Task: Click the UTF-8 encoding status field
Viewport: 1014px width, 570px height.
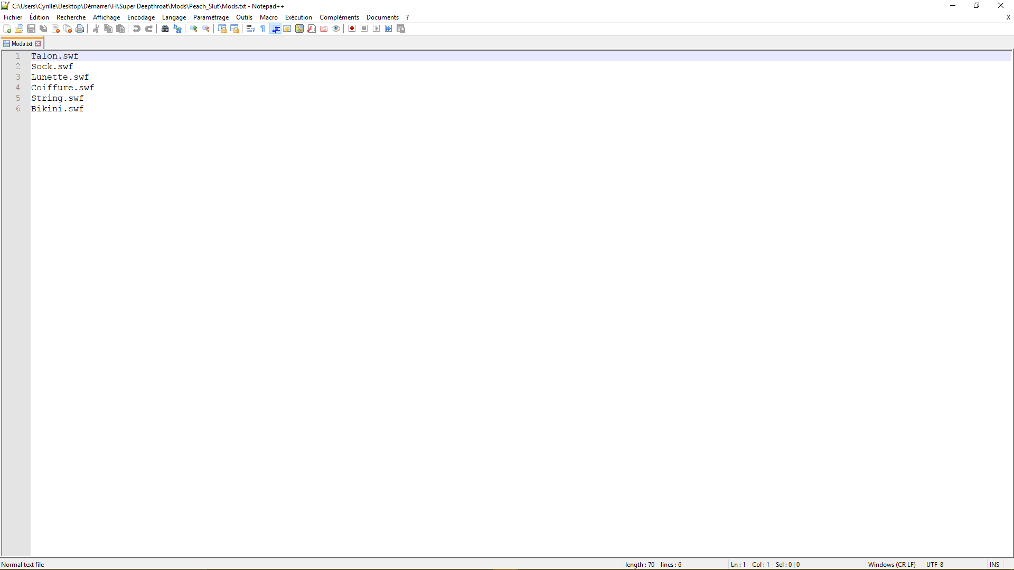Action: pos(934,564)
